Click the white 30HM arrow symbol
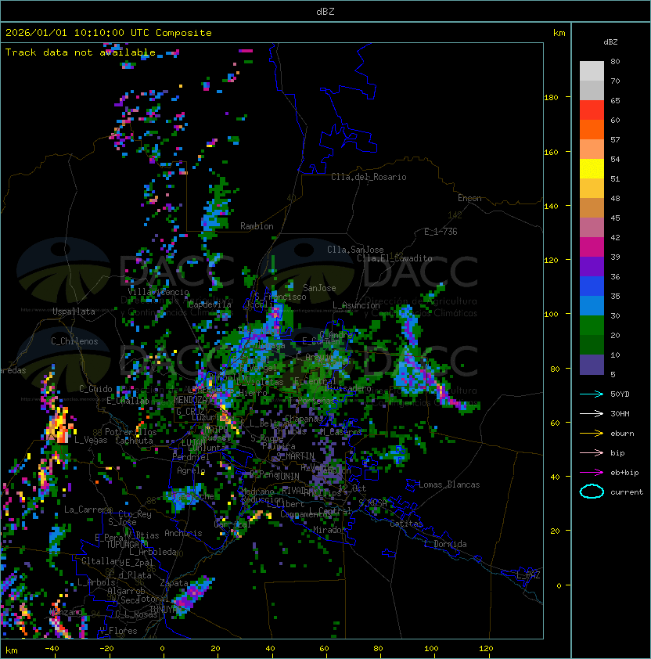This screenshot has height=659, width=651. [x=592, y=413]
